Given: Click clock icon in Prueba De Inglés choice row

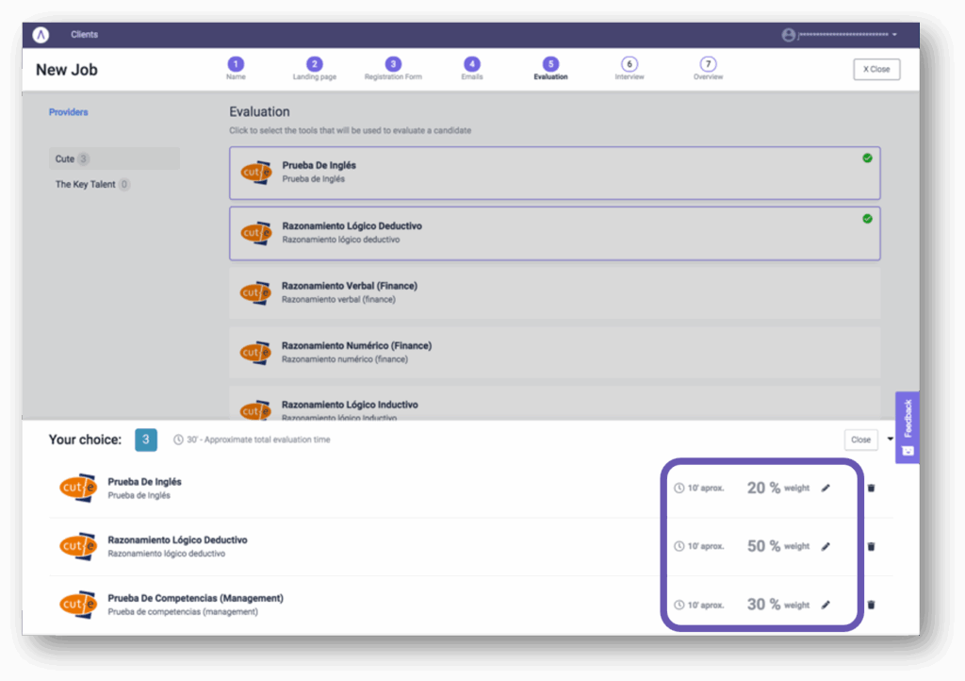Looking at the screenshot, I should pyautogui.click(x=679, y=488).
